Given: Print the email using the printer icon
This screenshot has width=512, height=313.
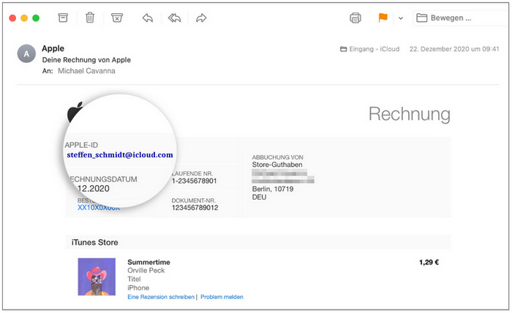Looking at the screenshot, I should 355,18.
